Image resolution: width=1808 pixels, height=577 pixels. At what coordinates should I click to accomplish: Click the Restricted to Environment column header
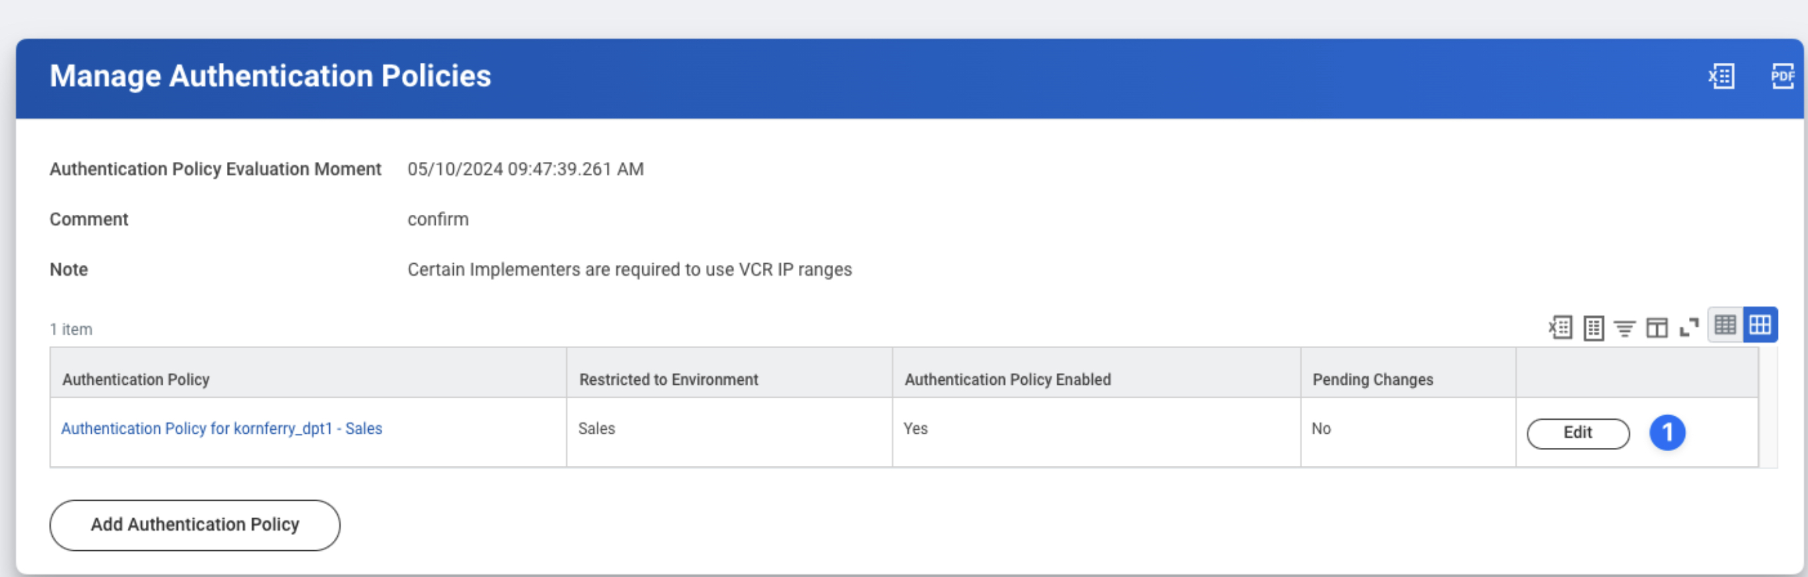coord(668,380)
